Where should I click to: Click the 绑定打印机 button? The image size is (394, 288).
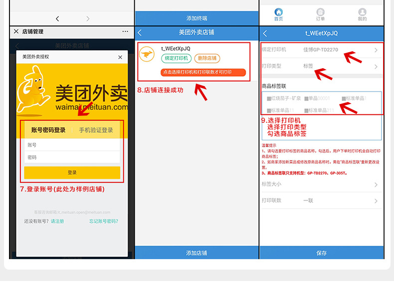[x=176, y=58]
